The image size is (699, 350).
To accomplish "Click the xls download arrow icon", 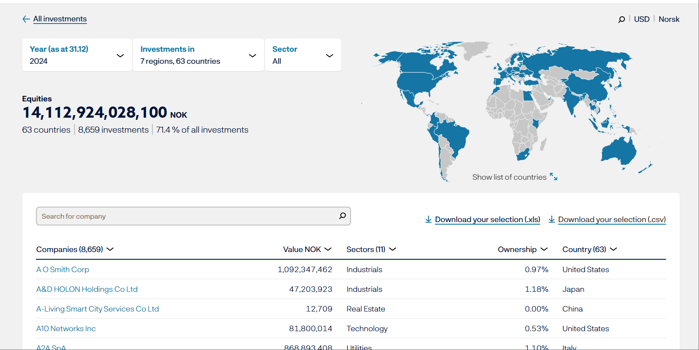I will [428, 219].
